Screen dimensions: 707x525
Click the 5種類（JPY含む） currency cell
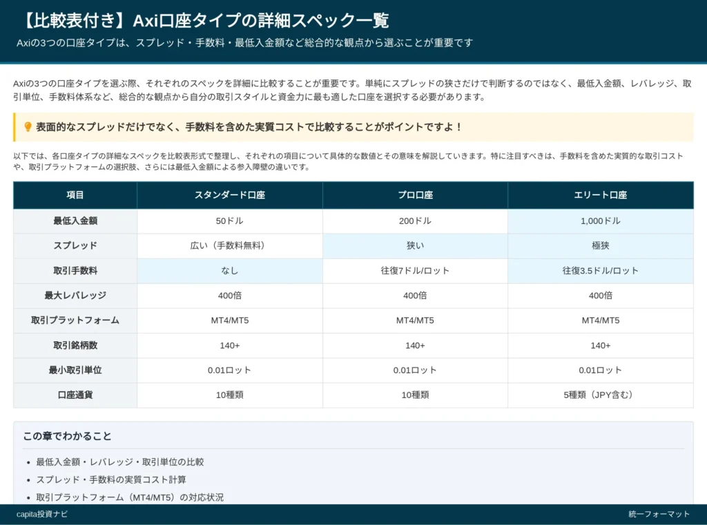click(601, 395)
